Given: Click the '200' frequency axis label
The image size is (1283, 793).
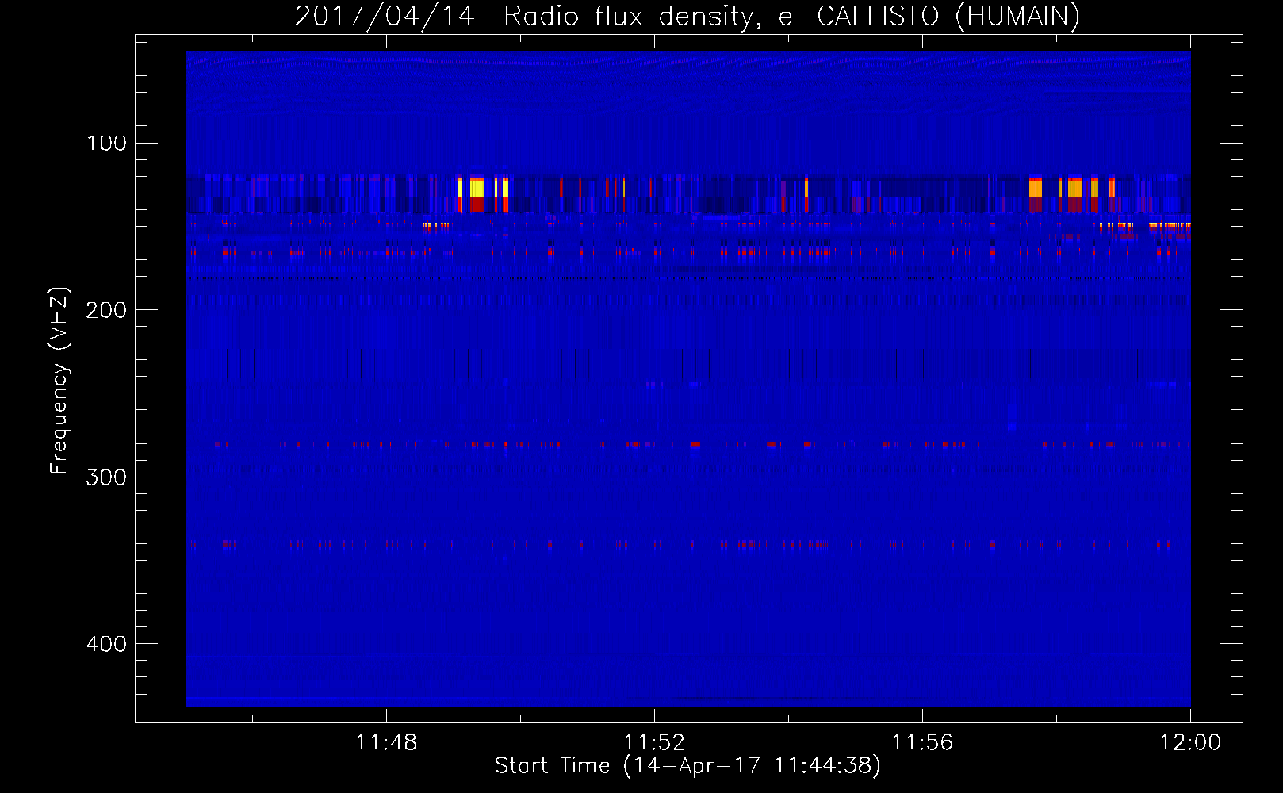Looking at the screenshot, I should tap(106, 310).
